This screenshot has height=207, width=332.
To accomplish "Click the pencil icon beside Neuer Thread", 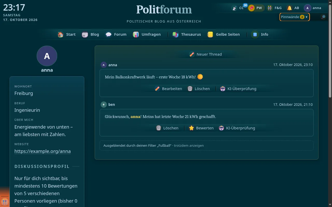I will [192, 54].
